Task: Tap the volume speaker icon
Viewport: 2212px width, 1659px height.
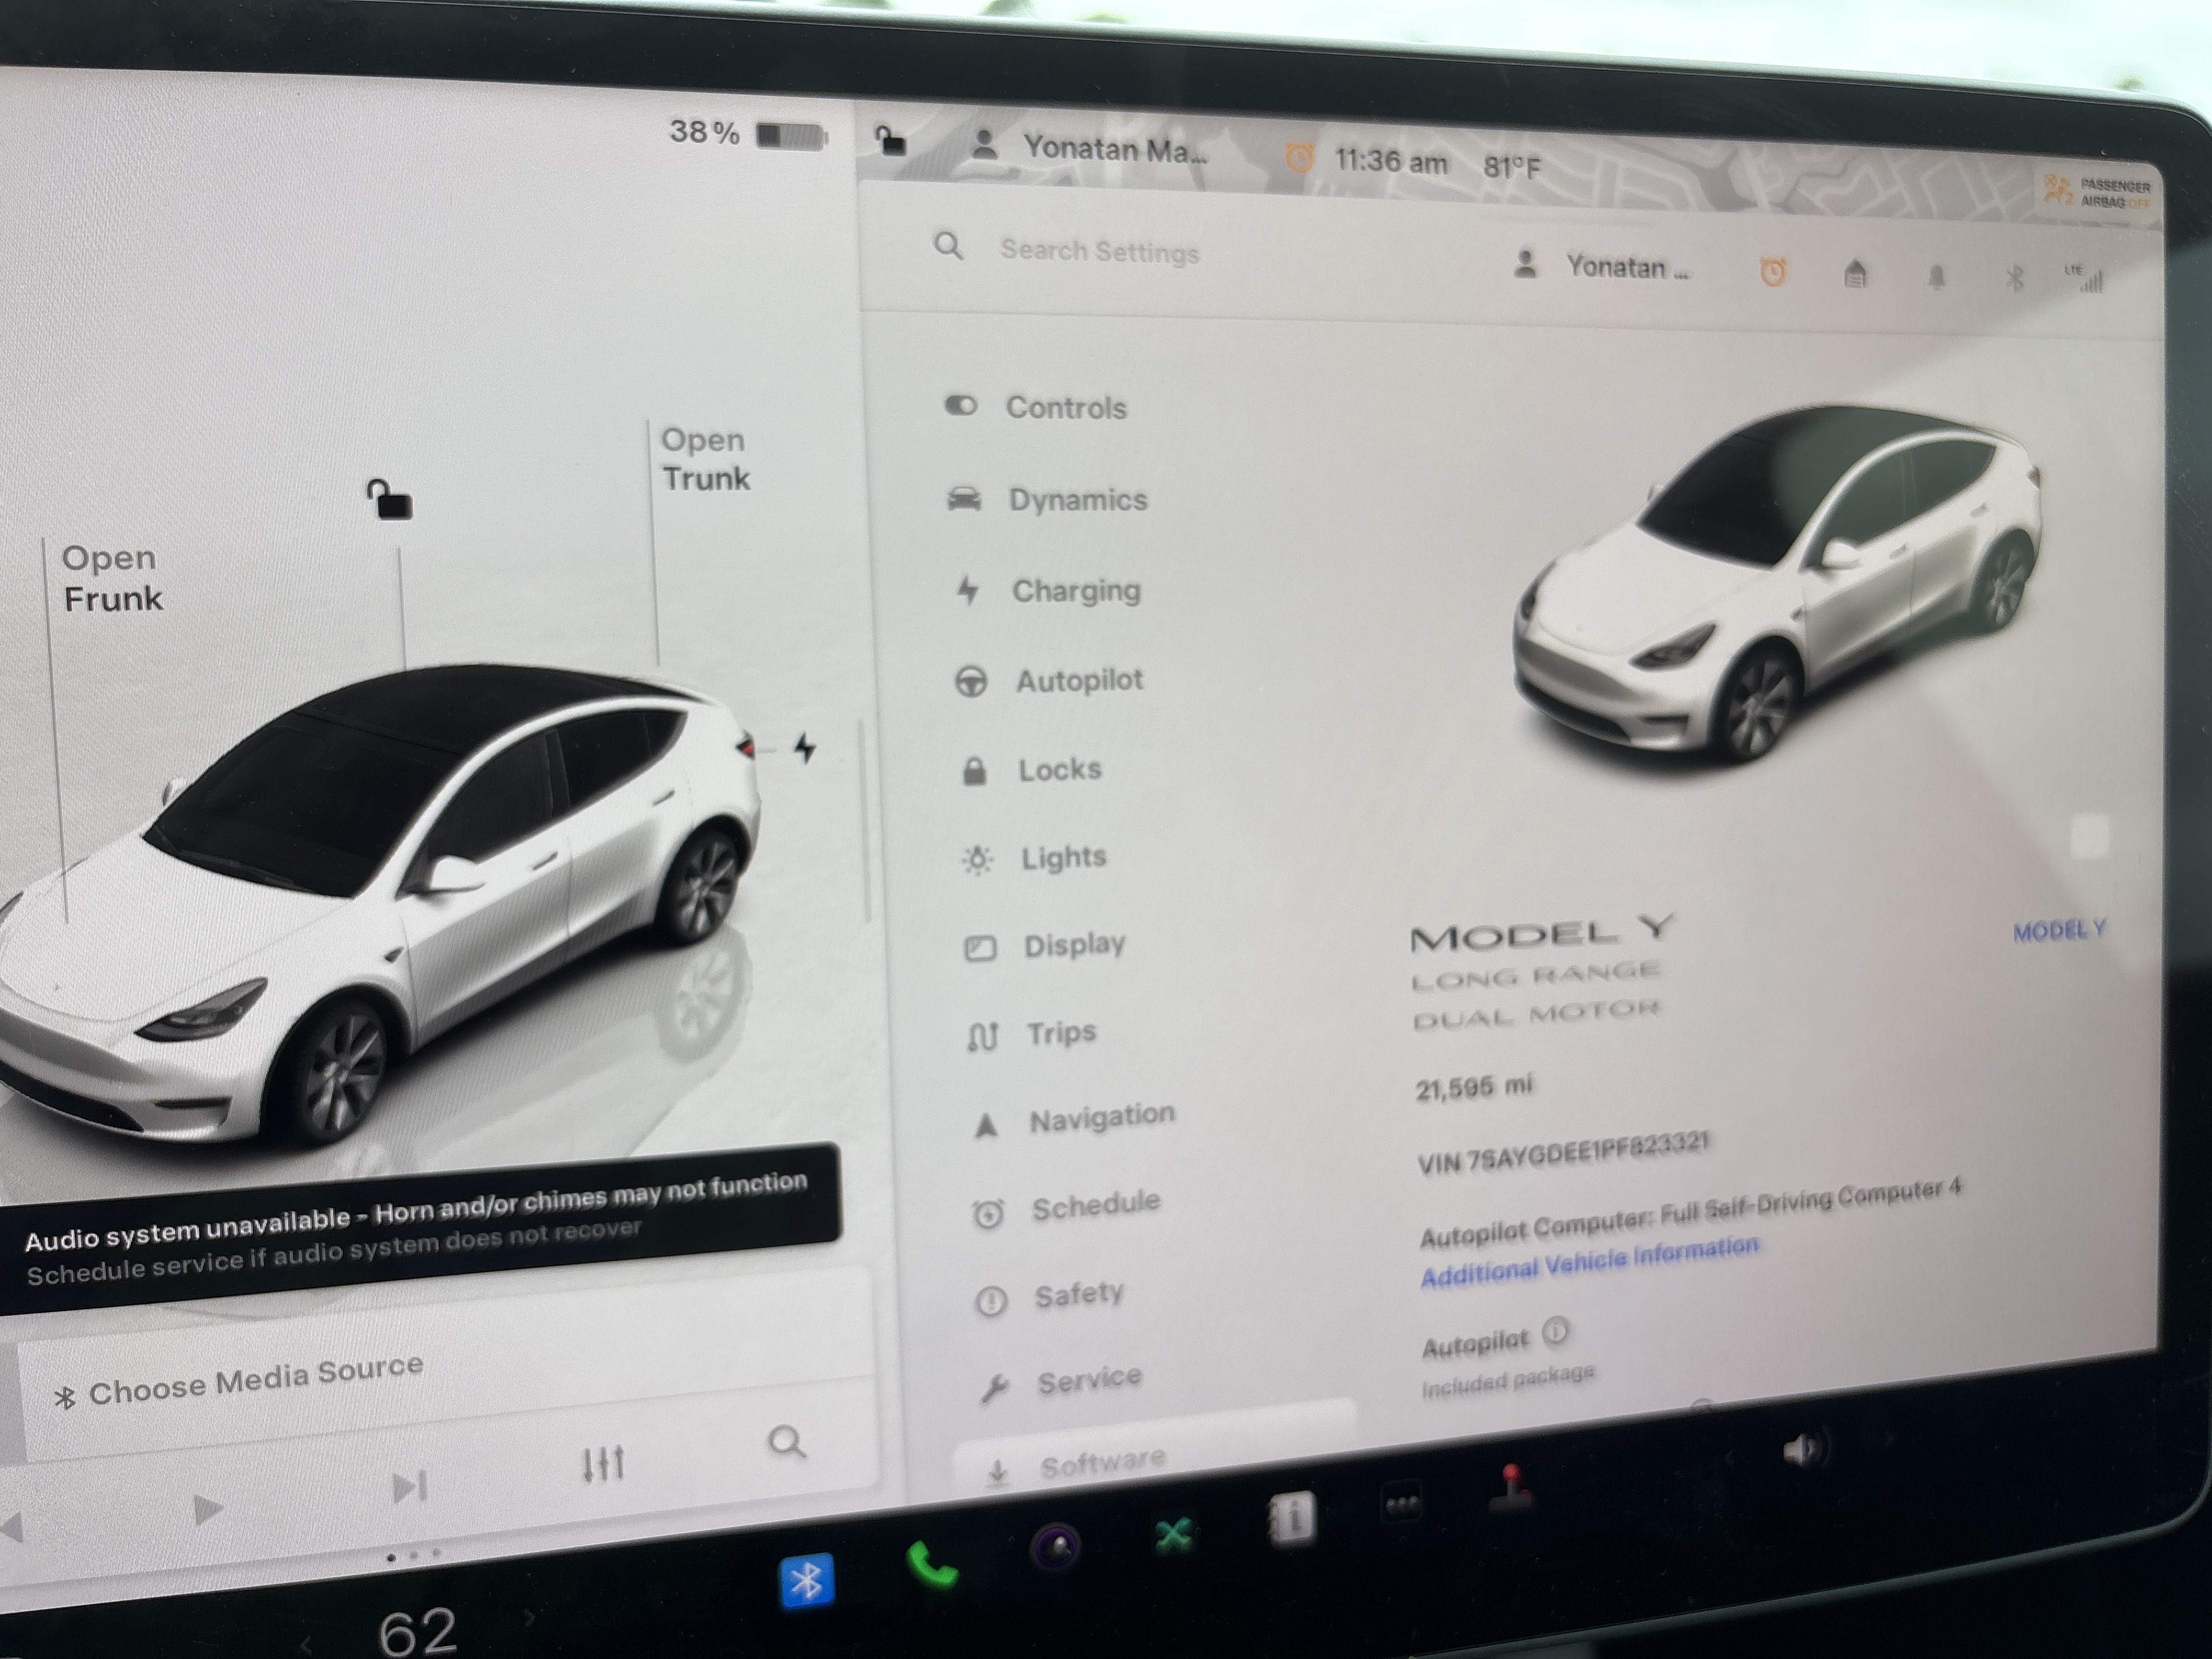Action: click(1805, 1448)
